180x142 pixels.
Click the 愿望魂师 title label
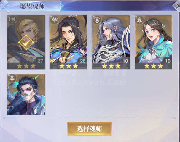pos(32,6)
